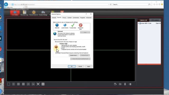Select the Ancan 5MP 4 Cam entry
The image size is (169, 95).
(146, 23)
